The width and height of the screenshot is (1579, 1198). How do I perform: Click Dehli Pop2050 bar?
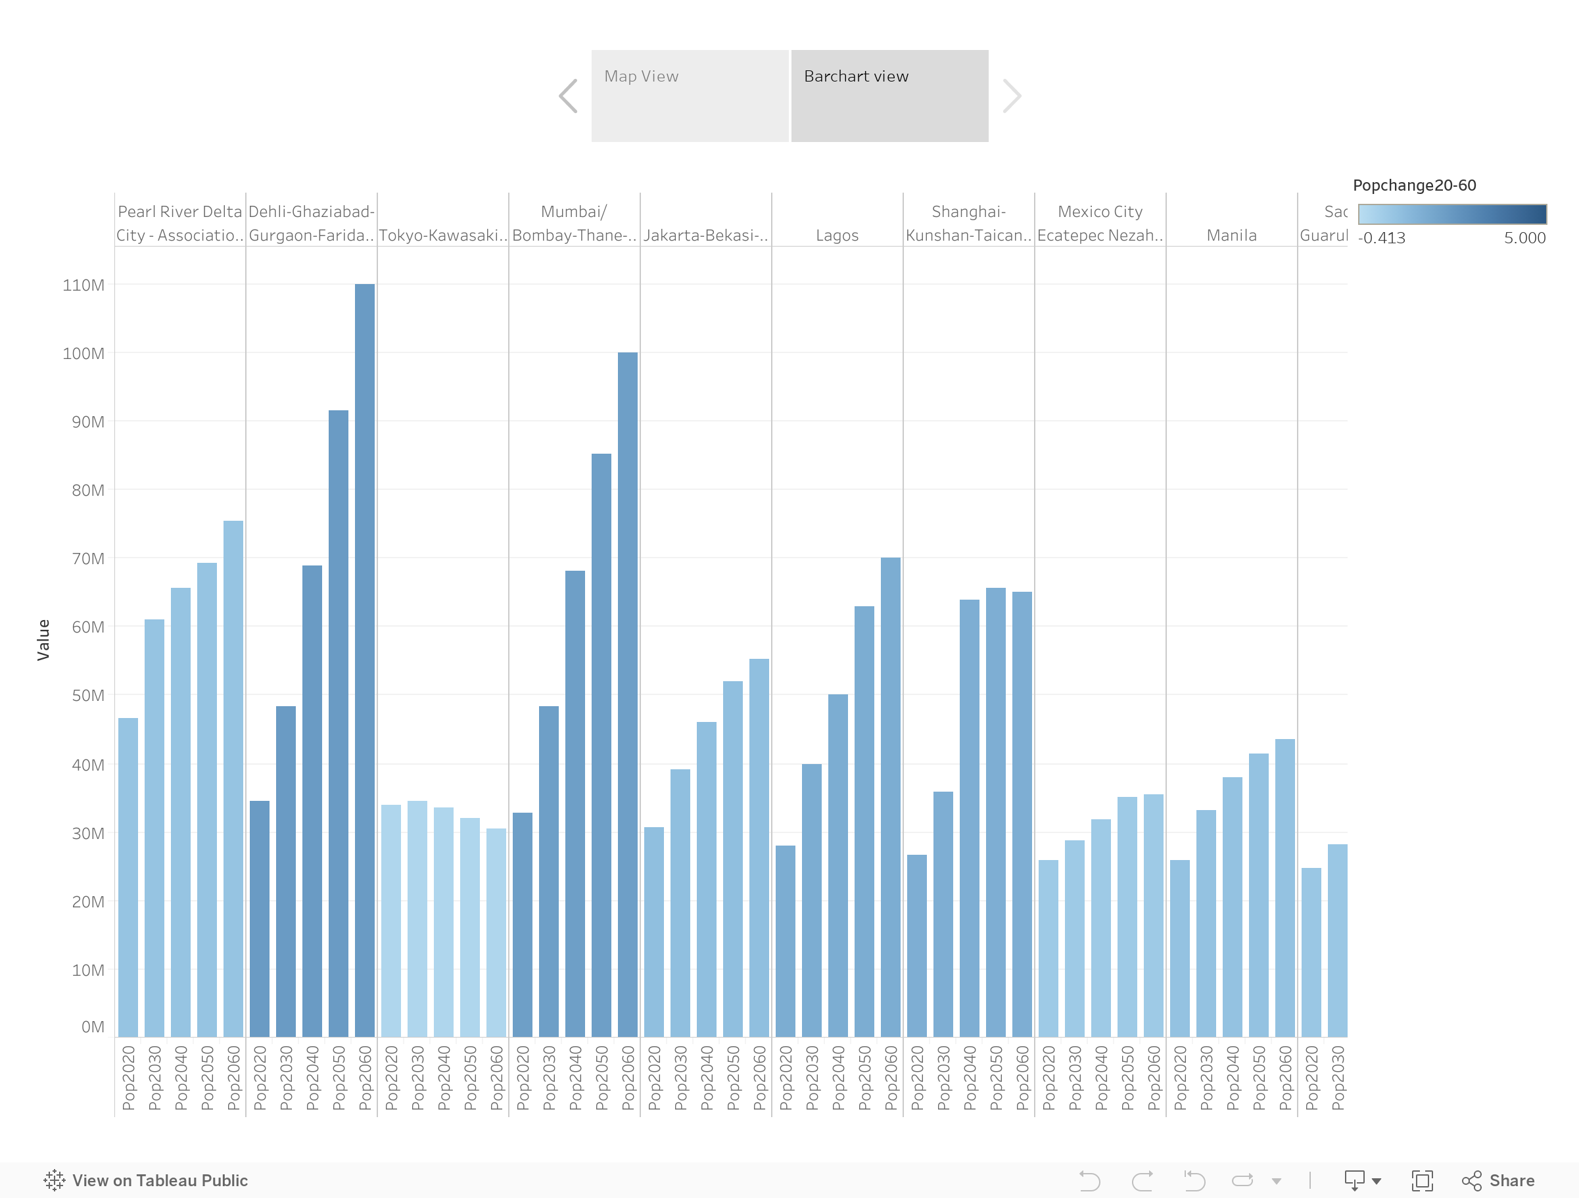(339, 723)
